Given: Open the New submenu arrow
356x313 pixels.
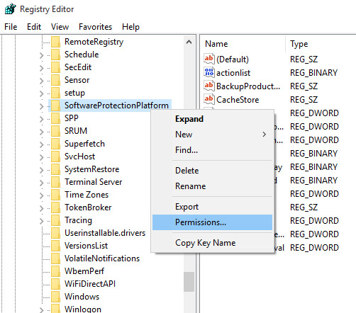Looking at the screenshot, I should click(x=264, y=135).
